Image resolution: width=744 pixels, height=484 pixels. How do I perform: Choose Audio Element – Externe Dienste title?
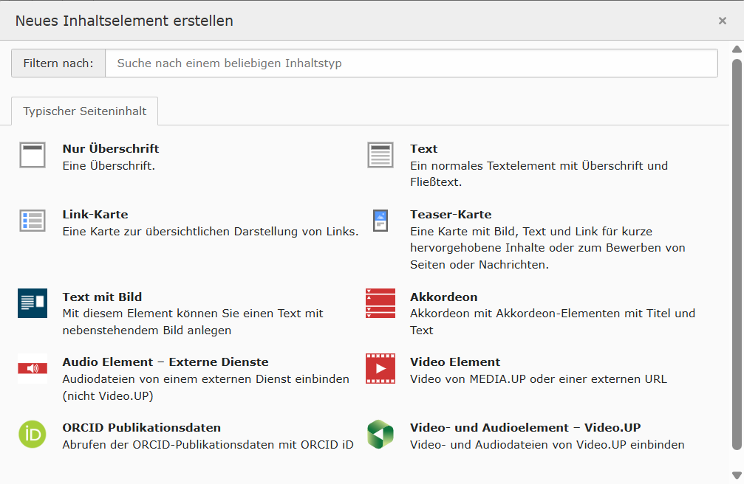coord(165,362)
